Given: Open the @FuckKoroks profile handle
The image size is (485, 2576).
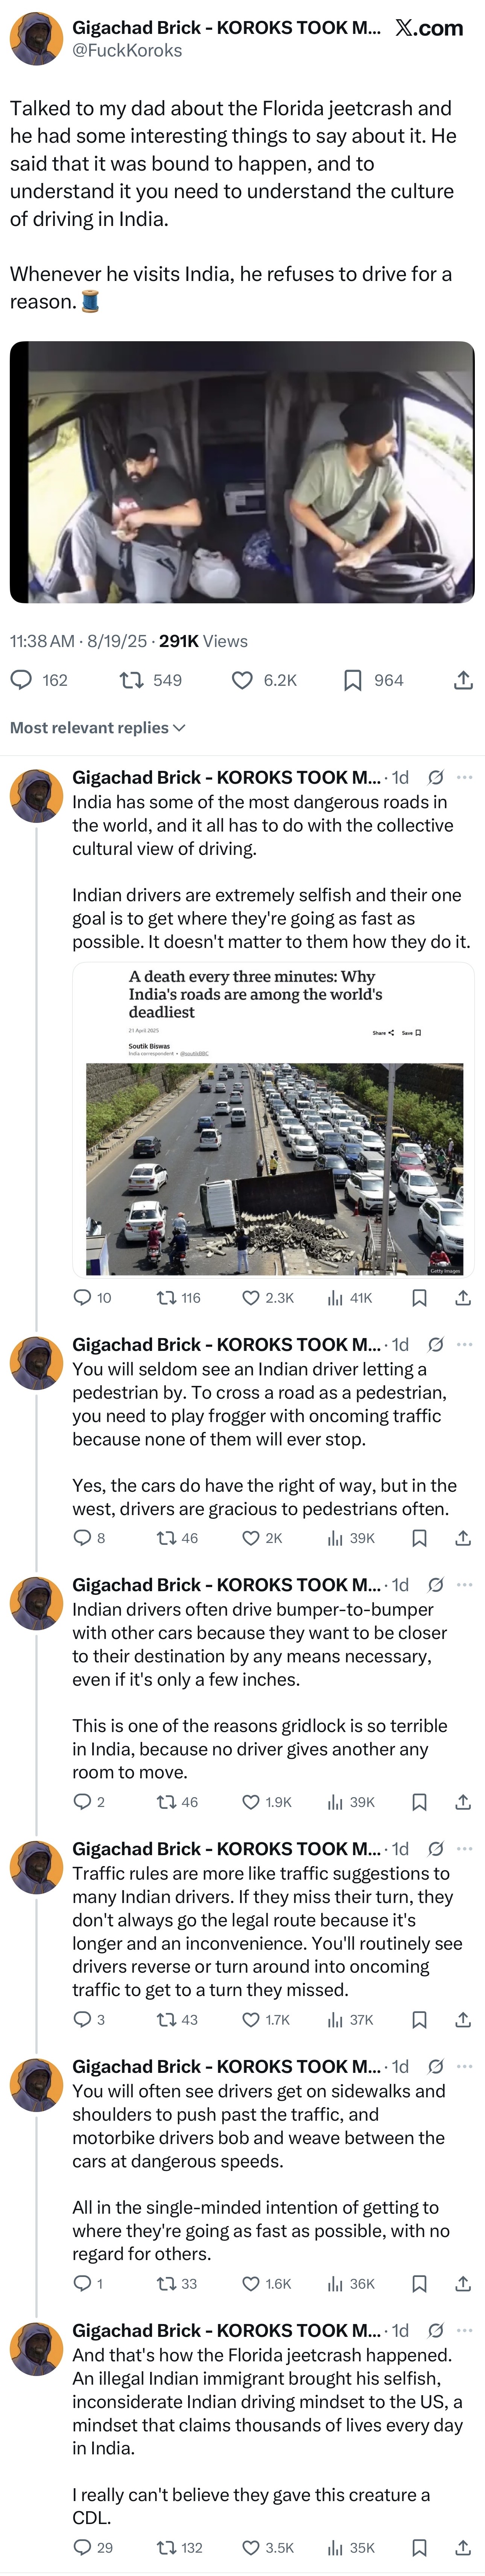Looking at the screenshot, I should (127, 50).
